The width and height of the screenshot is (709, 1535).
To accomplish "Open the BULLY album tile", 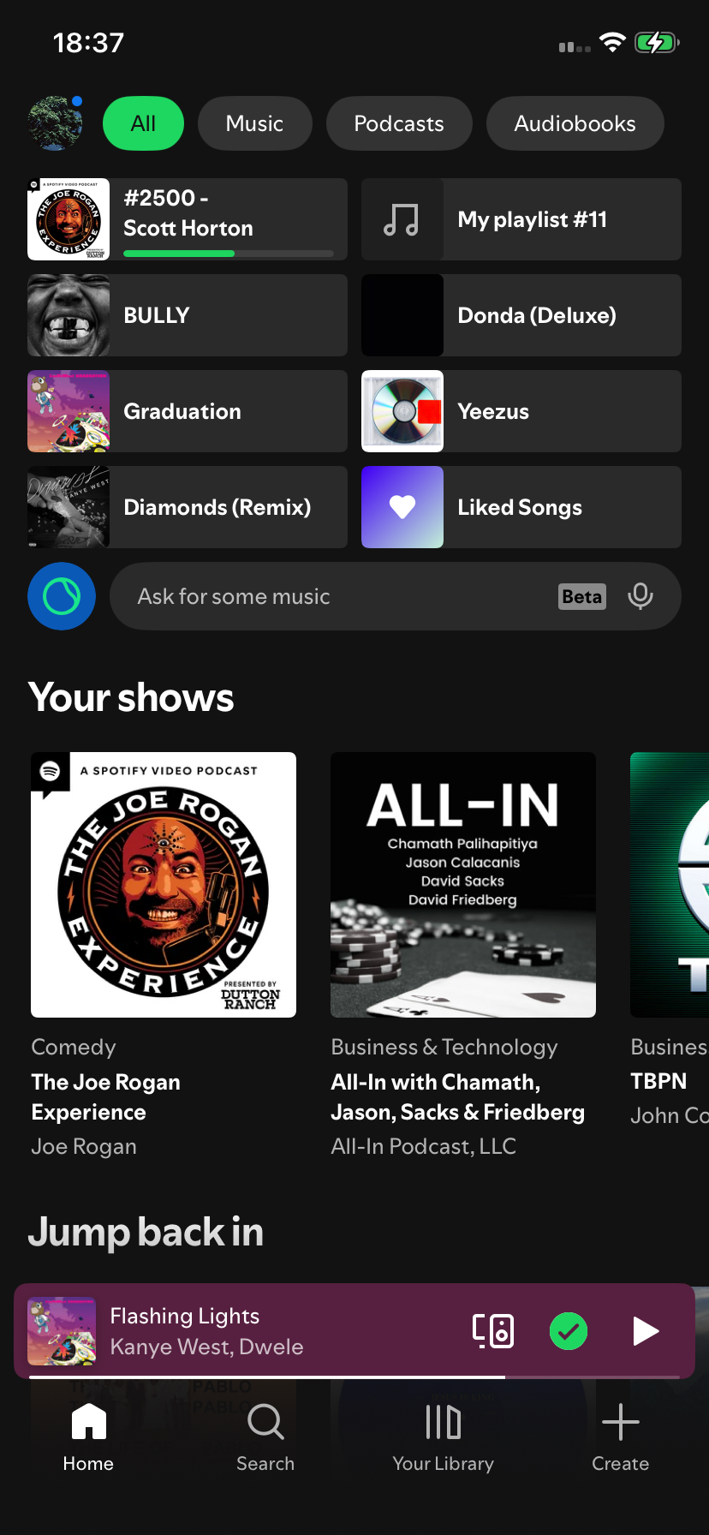I will click(188, 315).
